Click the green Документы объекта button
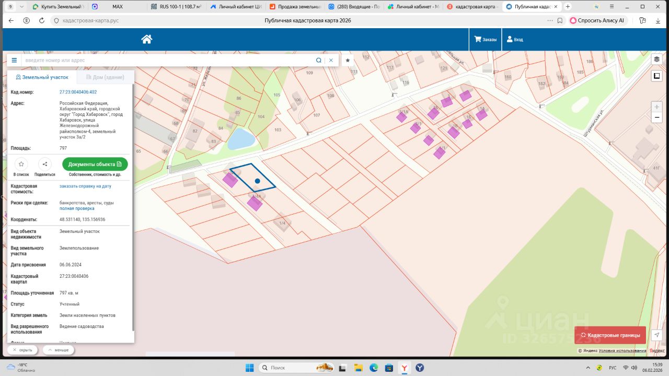 pos(95,164)
